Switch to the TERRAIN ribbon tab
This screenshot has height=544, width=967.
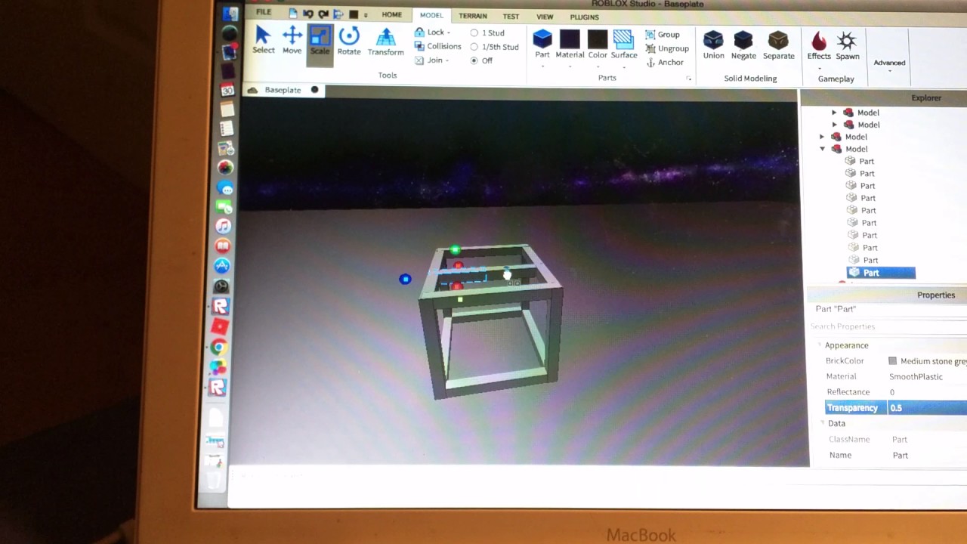473,16
